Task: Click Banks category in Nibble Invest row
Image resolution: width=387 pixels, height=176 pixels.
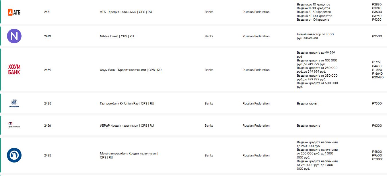Action: [209, 36]
